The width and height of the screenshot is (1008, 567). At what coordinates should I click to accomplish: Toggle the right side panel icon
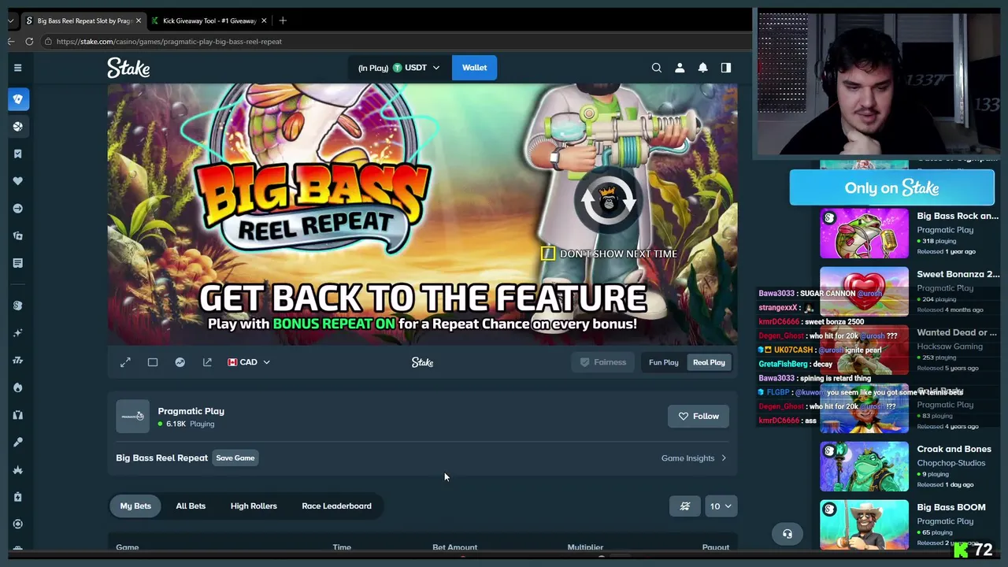point(726,68)
